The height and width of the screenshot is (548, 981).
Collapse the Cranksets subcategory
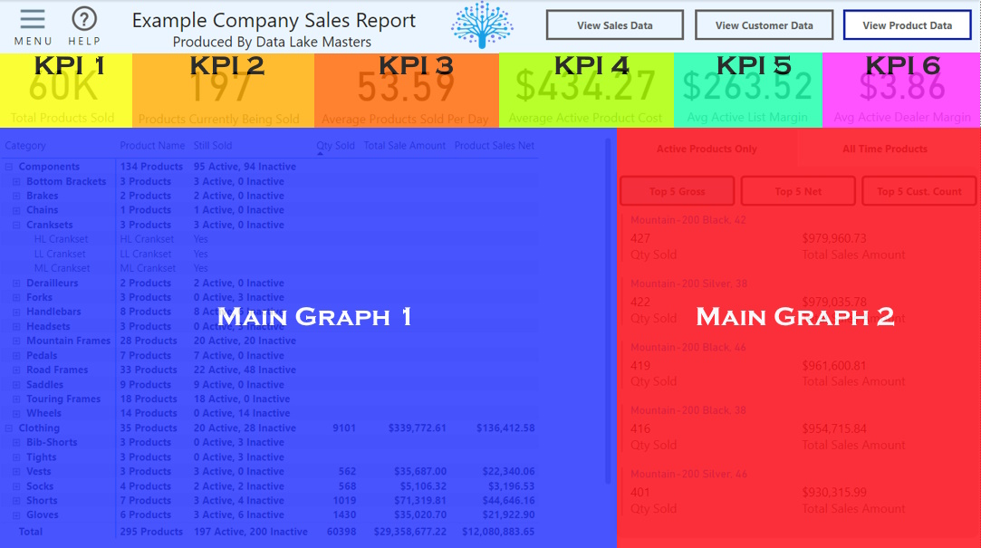pyautogui.click(x=16, y=225)
